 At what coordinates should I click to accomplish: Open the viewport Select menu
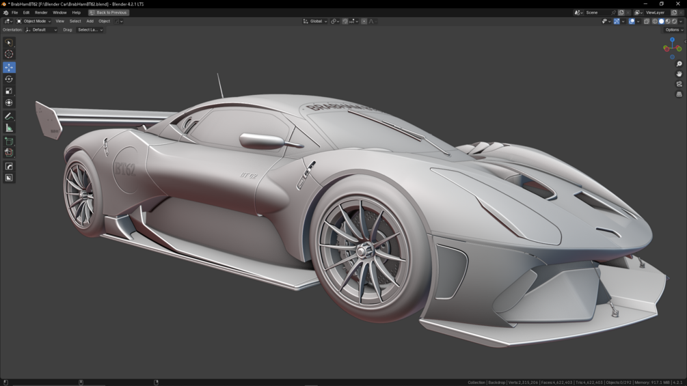tap(75, 21)
